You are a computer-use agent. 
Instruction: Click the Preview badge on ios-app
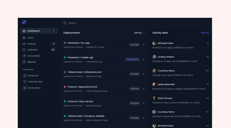pos(134,45)
